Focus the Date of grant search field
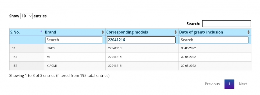Viewport: 260px width, 95px height. coord(214,40)
